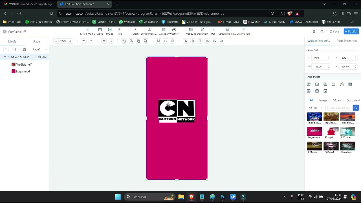Image resolution: width=361 pixels, height=203 pixels.
Task: Insert an RSS widget
Action: [x=213, y=31]
